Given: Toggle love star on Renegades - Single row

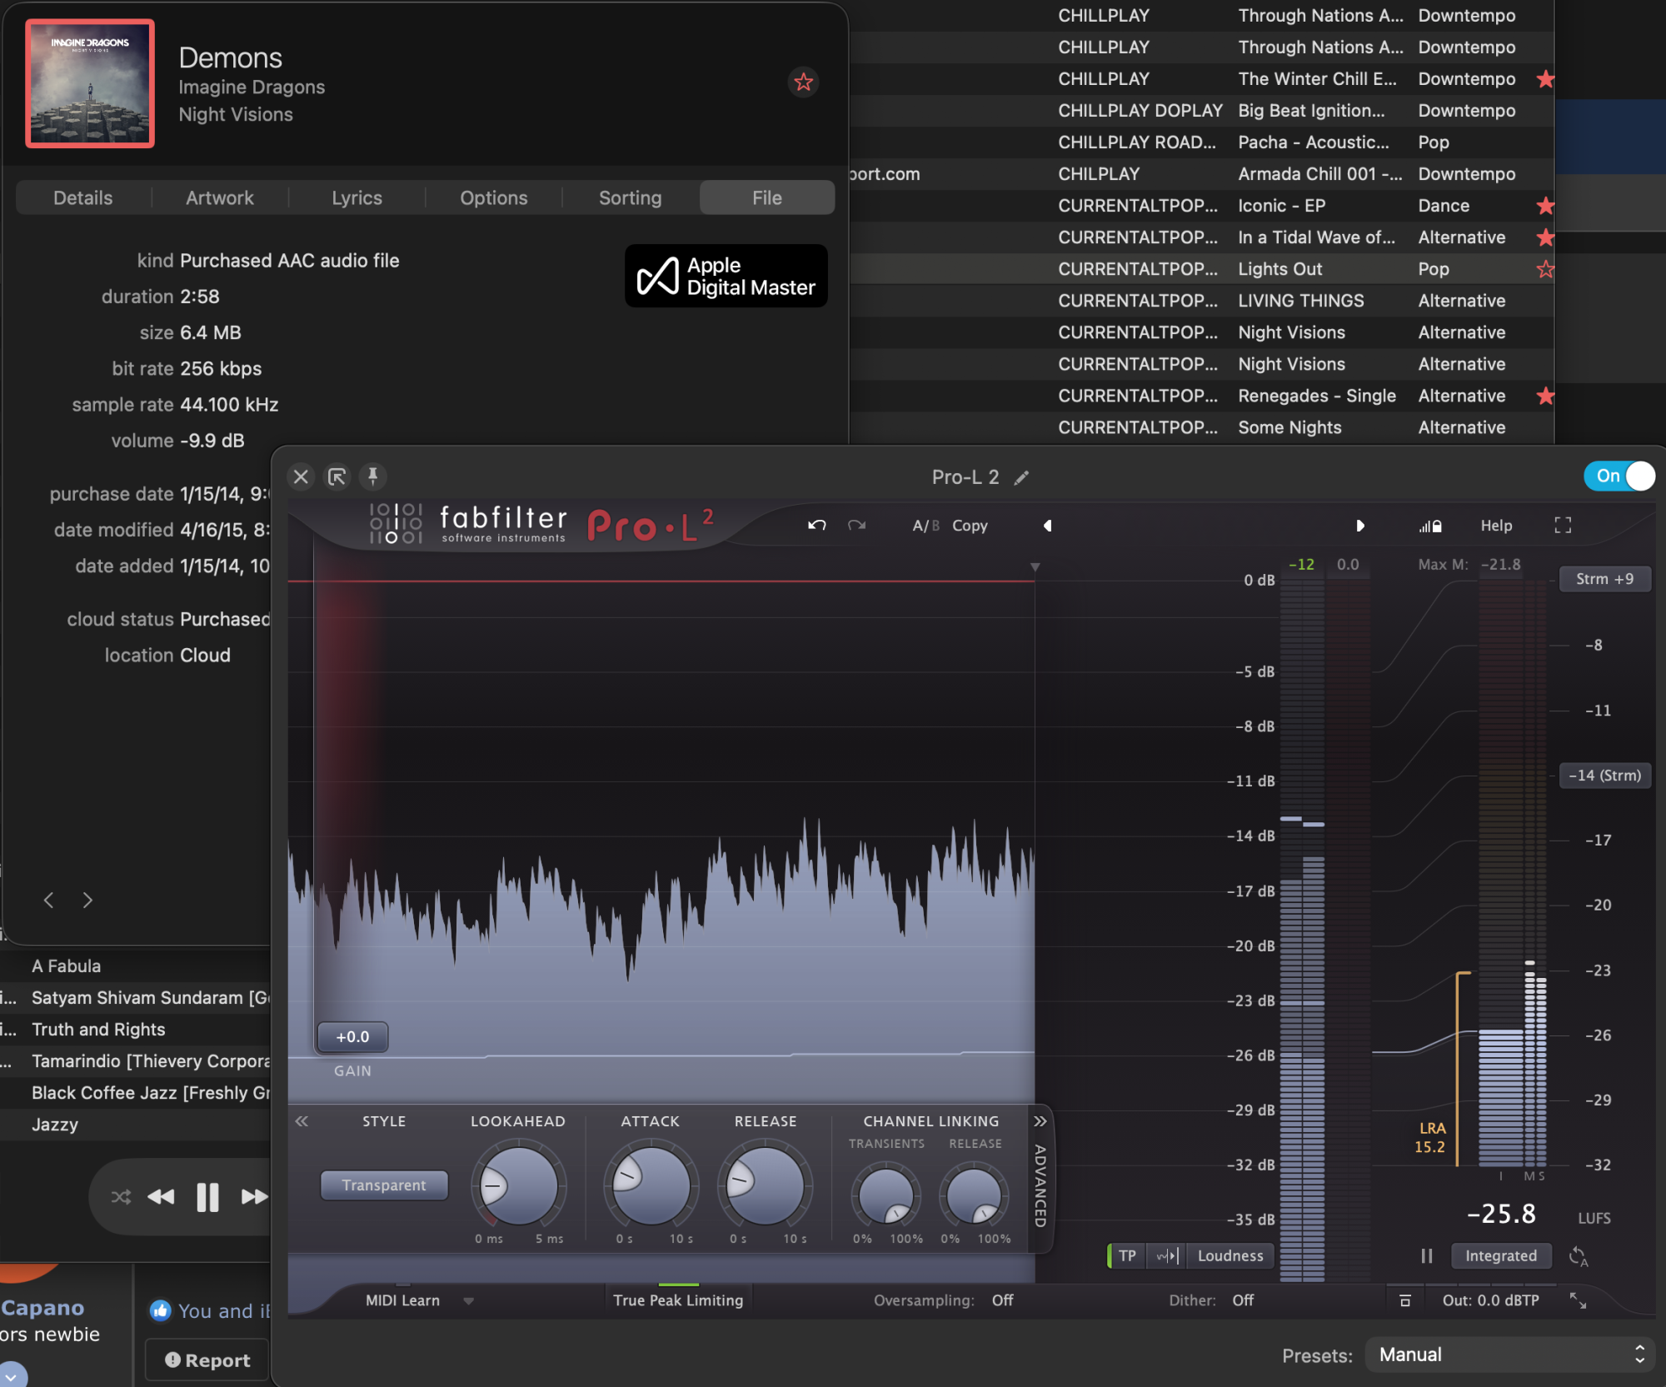Looking at the screenshot, I should [x=1545, y=396].
